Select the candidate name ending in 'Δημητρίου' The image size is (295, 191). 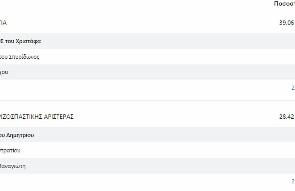click(x=17, y=135)
